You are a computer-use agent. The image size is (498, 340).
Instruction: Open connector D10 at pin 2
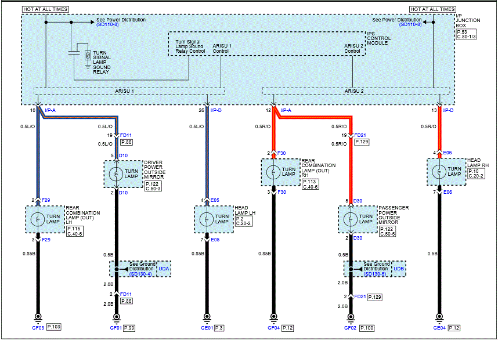pos(123,193)
